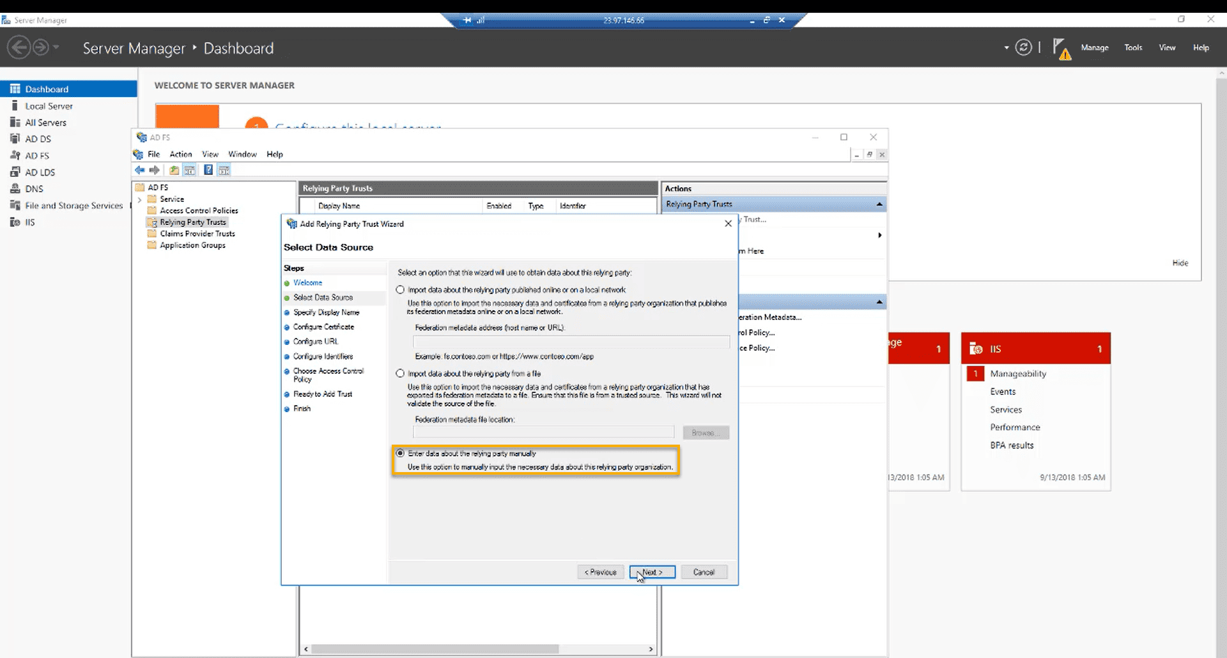The height and width of the screenshot is (658, 1227).
Task: Open the Tools menu in Server Manager
Action: pyautogui.click(x=1132, y=48)
